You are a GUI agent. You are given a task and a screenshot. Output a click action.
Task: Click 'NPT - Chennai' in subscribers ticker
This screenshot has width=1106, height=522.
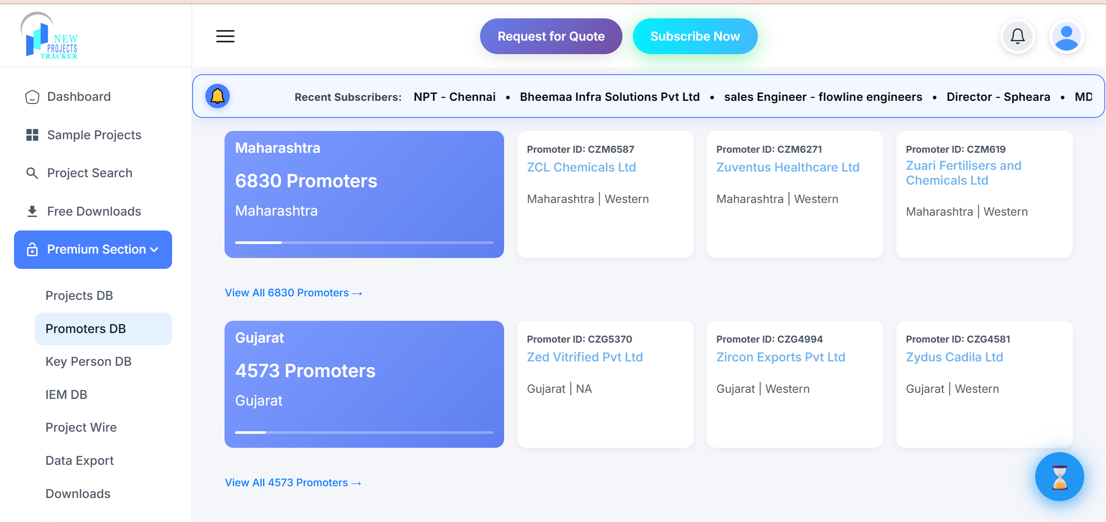click(454, 97)
